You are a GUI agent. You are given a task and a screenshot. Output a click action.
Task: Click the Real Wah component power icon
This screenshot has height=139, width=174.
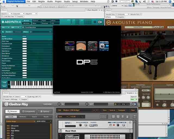[x=60, y=131]
